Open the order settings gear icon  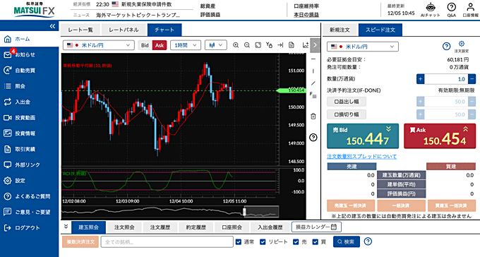462,44
